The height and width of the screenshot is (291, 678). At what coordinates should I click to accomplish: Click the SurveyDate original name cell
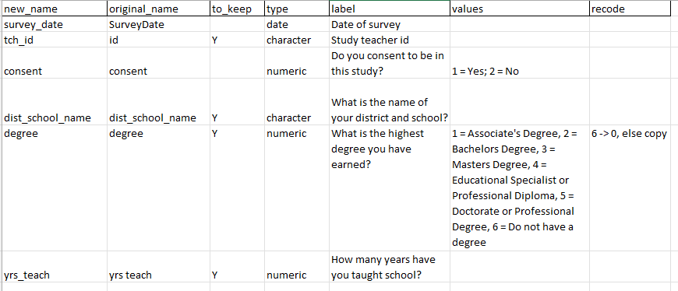pos(159,25)
